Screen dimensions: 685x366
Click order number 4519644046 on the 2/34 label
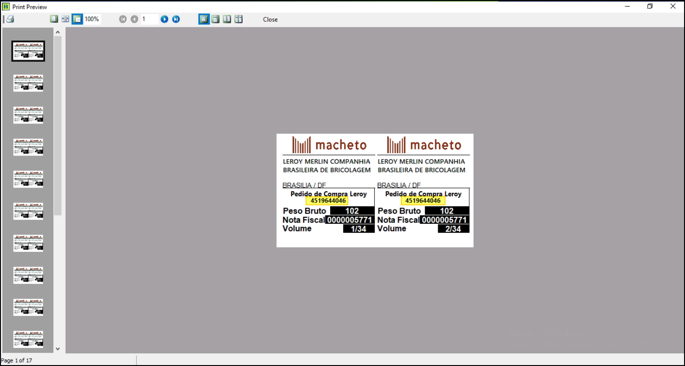pos(423,201)
